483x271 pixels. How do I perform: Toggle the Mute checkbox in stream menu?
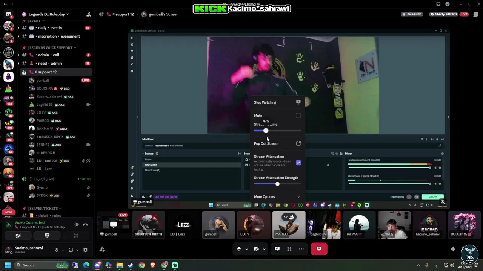(298, 116)
